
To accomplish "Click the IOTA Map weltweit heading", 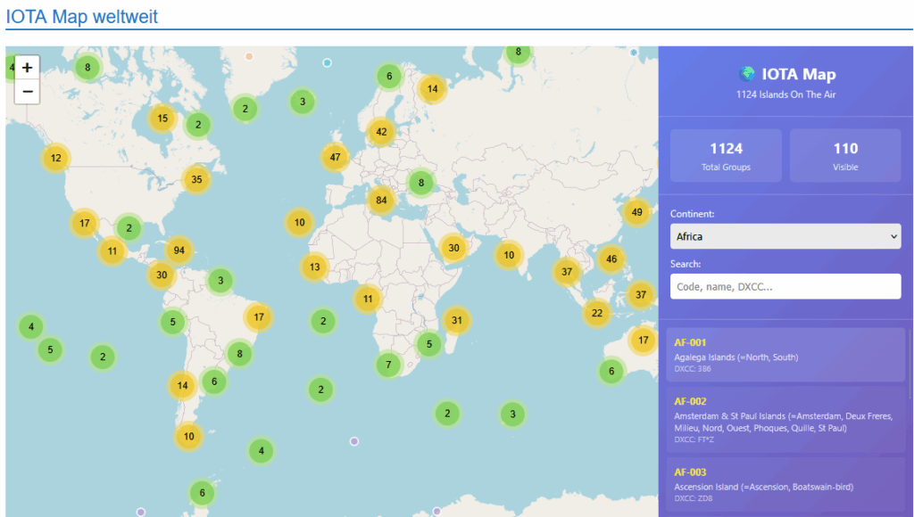I will [x=81, y=16].
